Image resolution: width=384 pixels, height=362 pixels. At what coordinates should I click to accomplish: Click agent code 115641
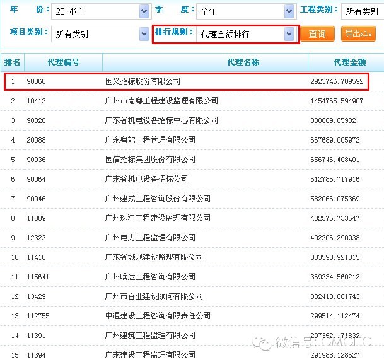click(38, 277)
